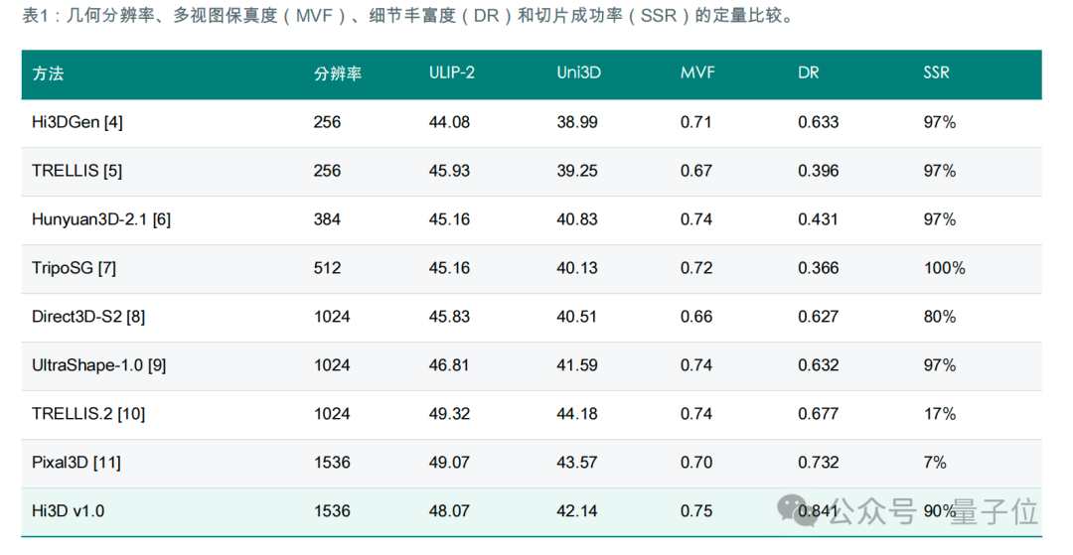The height and width of the screenshot is (555, 1073).
Task: Select the 43.57 Uni3D value
Action: pos(577,462)
